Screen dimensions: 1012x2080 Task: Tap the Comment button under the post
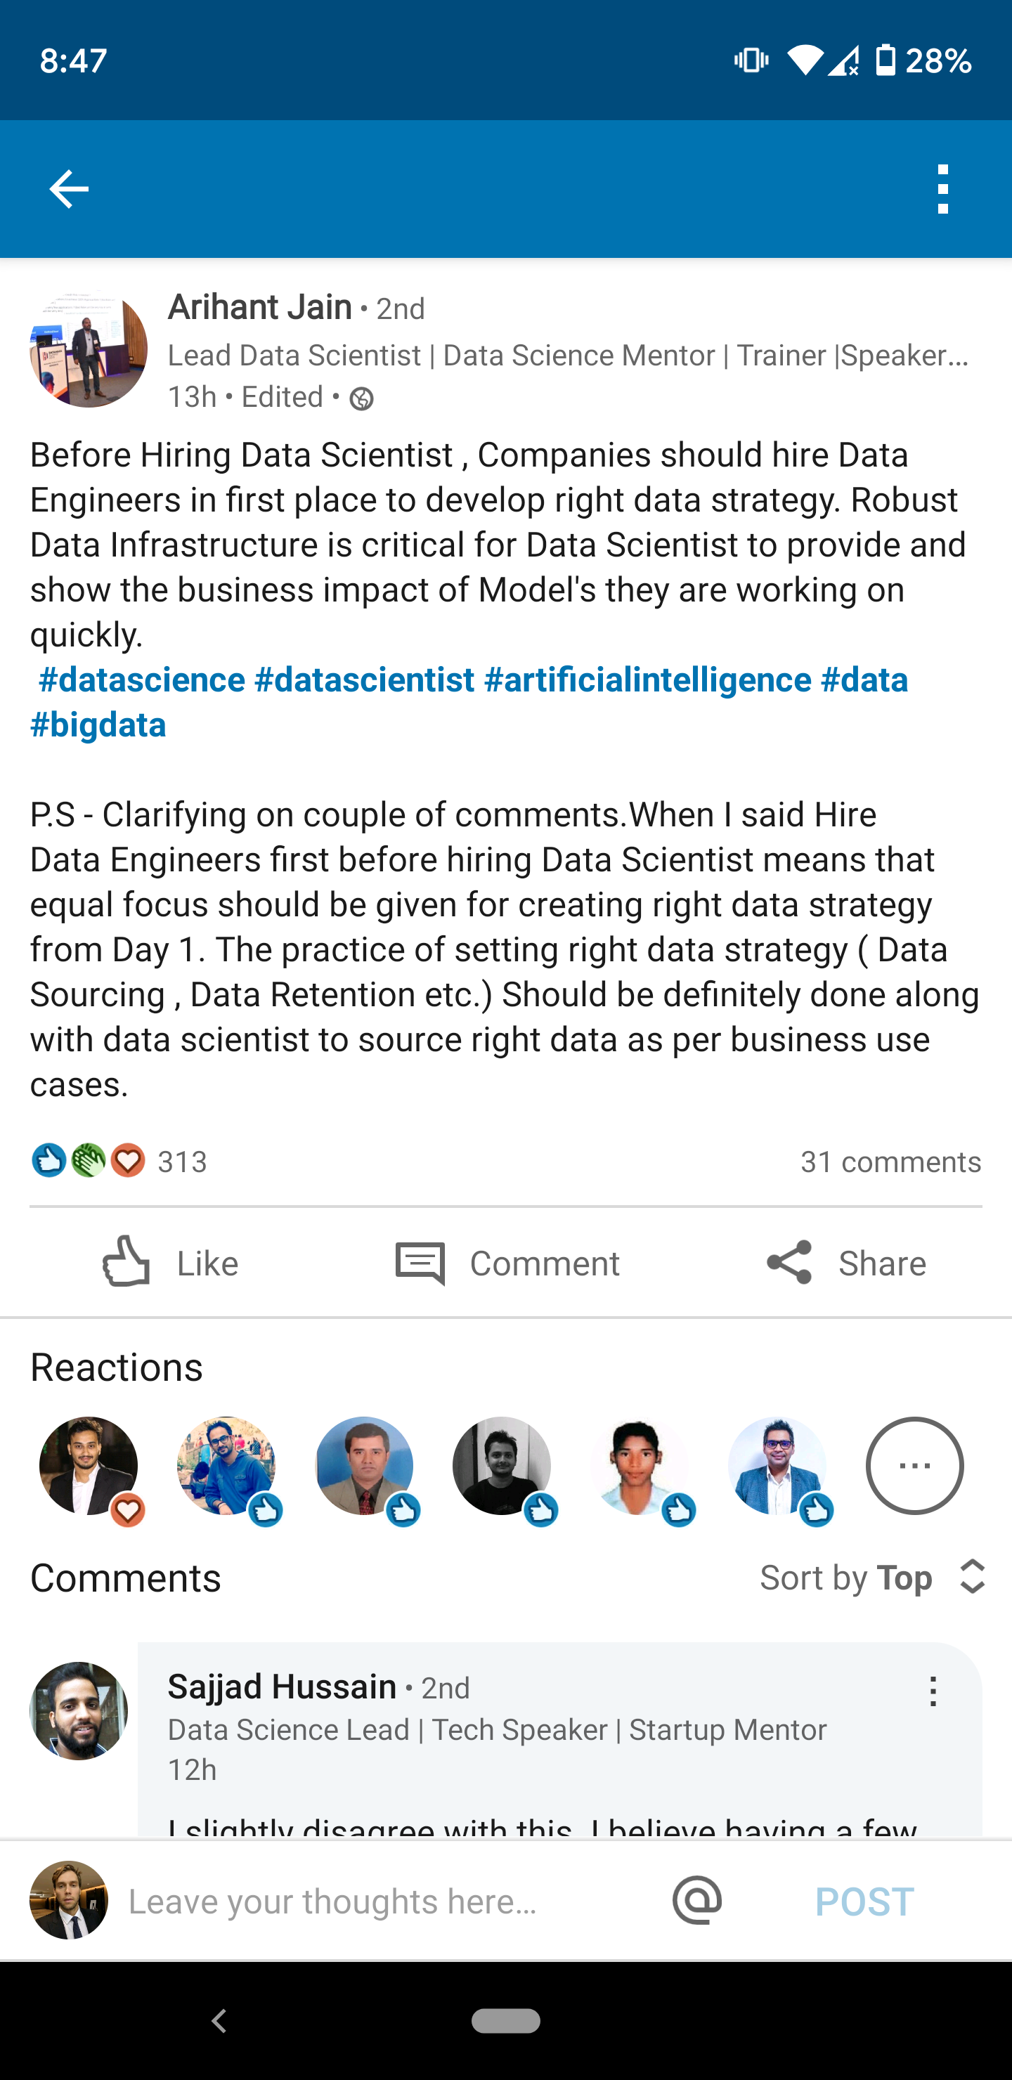(x=507, y=1262)
